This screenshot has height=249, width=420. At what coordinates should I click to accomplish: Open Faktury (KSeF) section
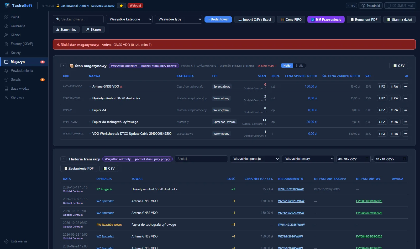click(22, 44)
